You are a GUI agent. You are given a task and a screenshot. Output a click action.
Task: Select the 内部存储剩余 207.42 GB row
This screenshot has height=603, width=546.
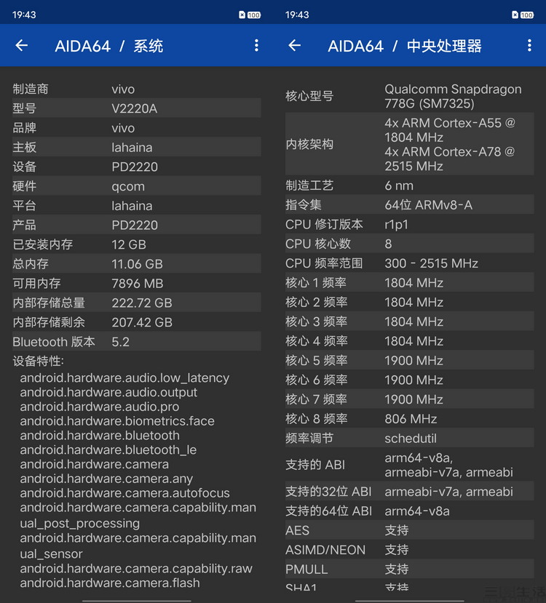click(137, 322)
